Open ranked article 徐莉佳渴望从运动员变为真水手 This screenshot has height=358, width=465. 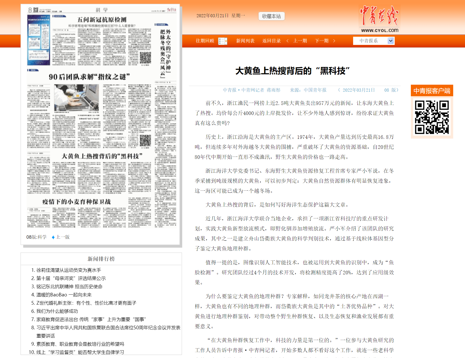click(69, 270)
